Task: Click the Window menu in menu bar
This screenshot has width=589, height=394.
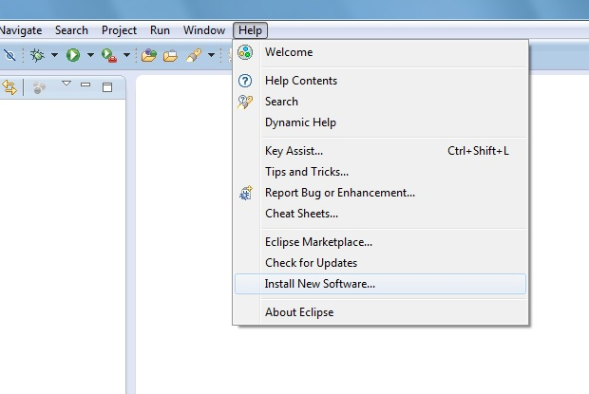Action: (x=204, y=30)
